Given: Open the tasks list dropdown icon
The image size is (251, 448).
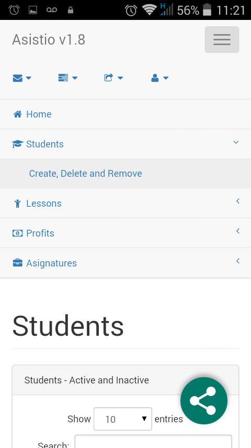Looking at the screenshot, I should tap(67, 78).
